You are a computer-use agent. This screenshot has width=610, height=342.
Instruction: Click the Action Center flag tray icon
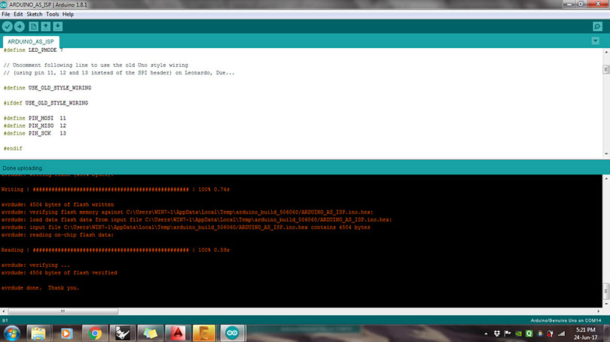point(508,334)
